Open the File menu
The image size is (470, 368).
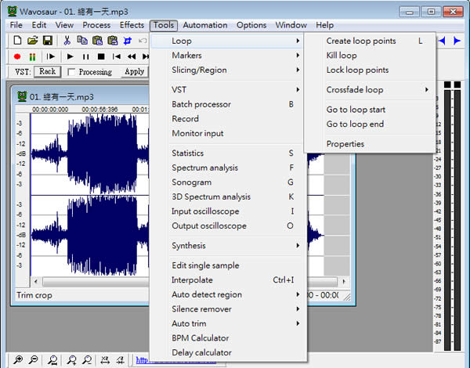(x=16, y=25)
